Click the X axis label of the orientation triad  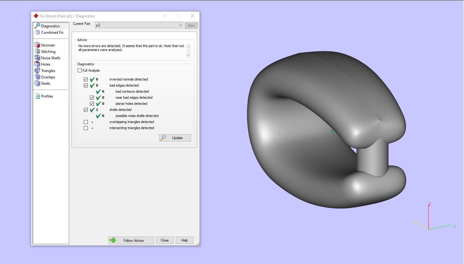click(x=454, y=227)
